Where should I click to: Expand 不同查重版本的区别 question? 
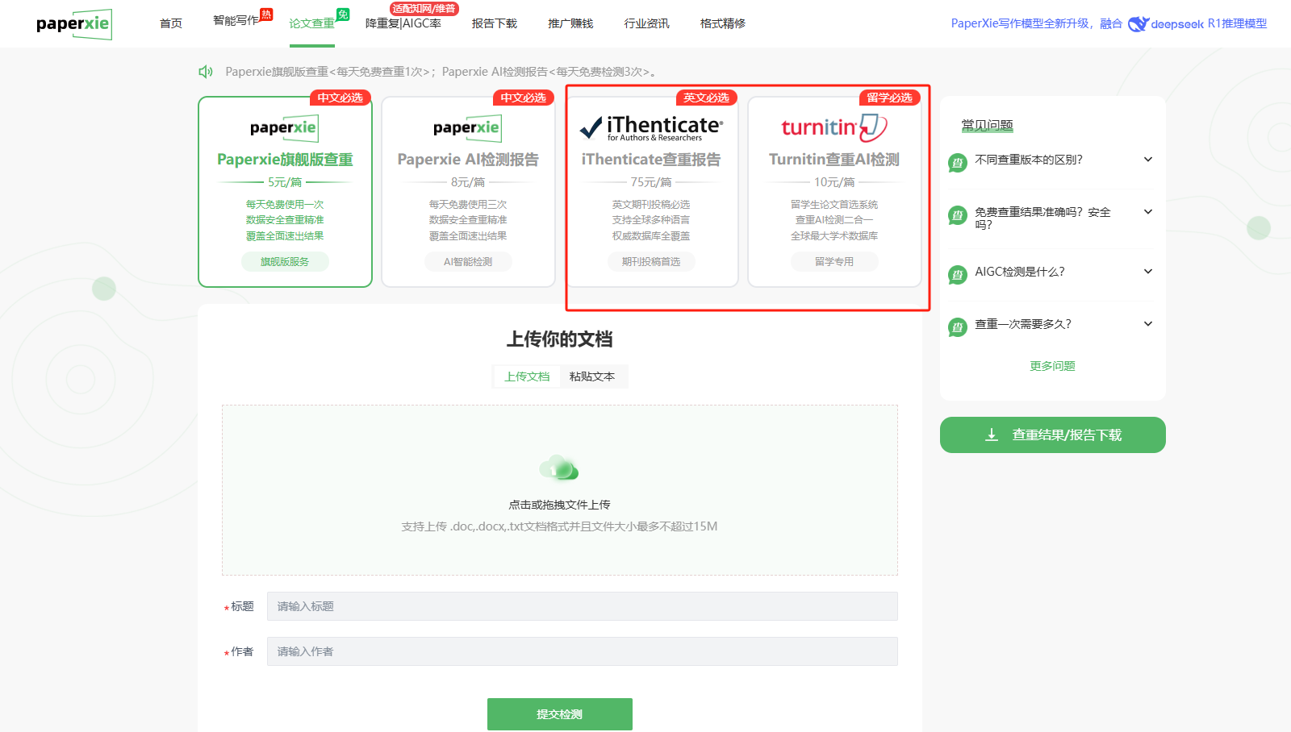pos(1148,160)
